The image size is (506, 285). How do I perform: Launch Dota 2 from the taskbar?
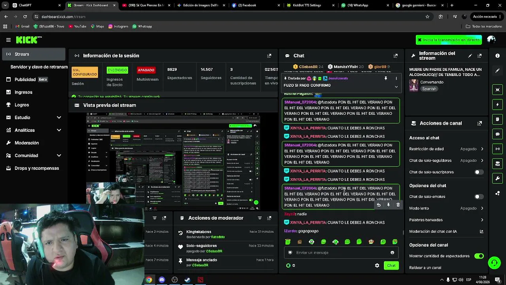click(200, 280)
